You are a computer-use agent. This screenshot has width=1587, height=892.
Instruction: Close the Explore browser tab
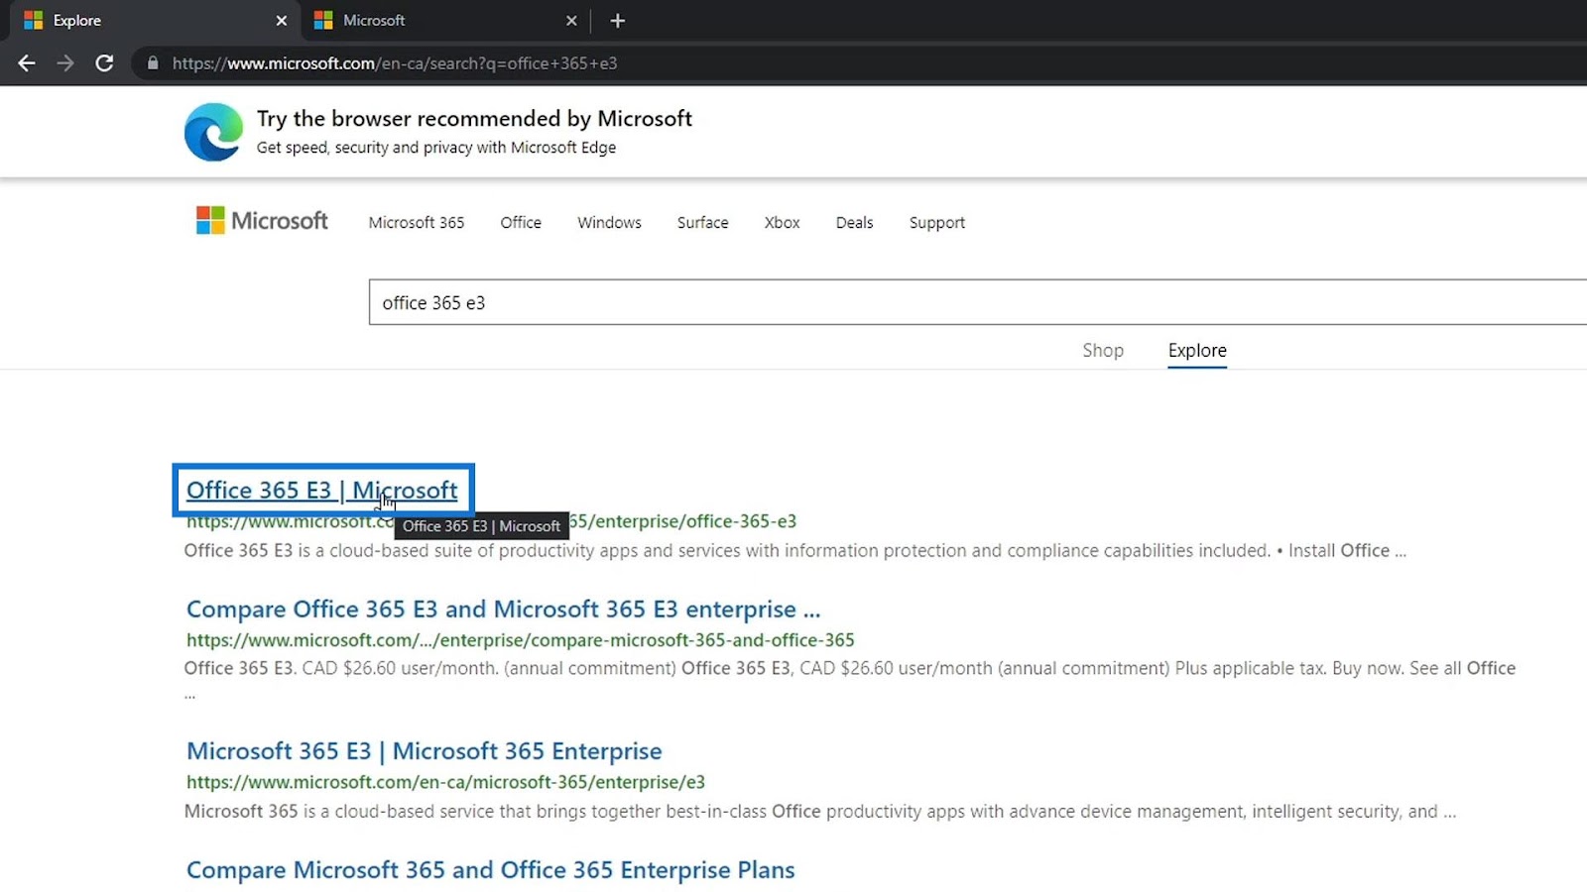pyautogui.click(x=282, y=21)
